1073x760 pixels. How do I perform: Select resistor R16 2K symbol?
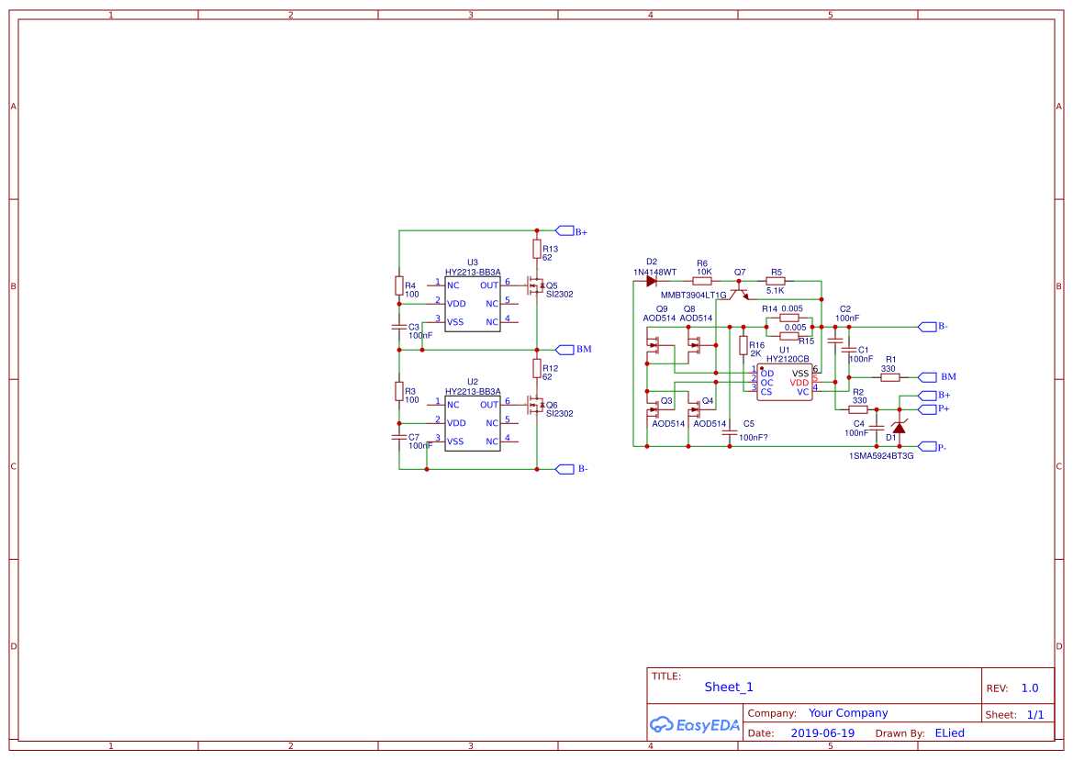(743, 345)
